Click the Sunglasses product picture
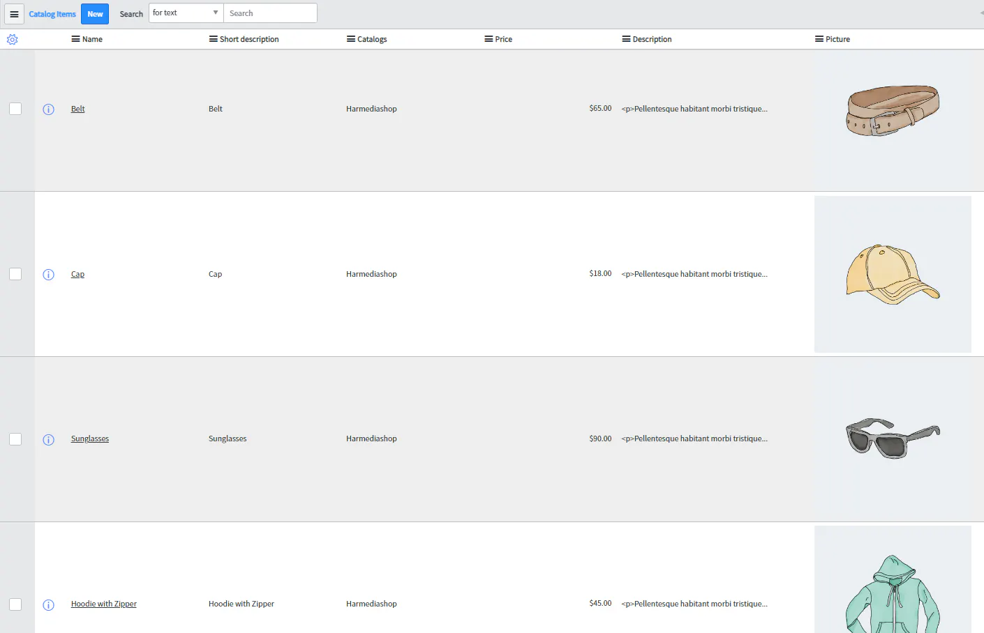Screen dimensions: 984x633 (x=893, y=438)
